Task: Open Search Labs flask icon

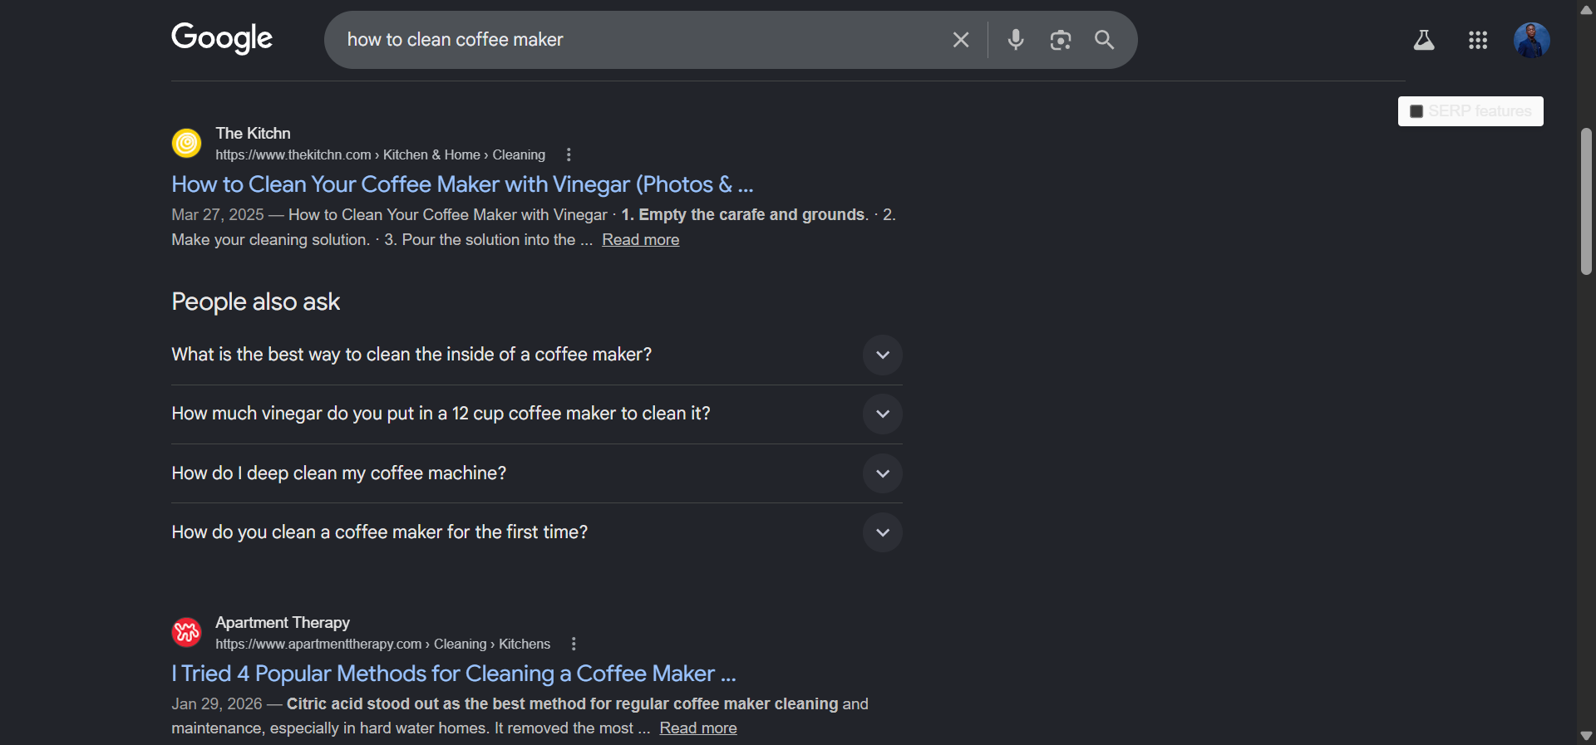Action: [1424, 40]
